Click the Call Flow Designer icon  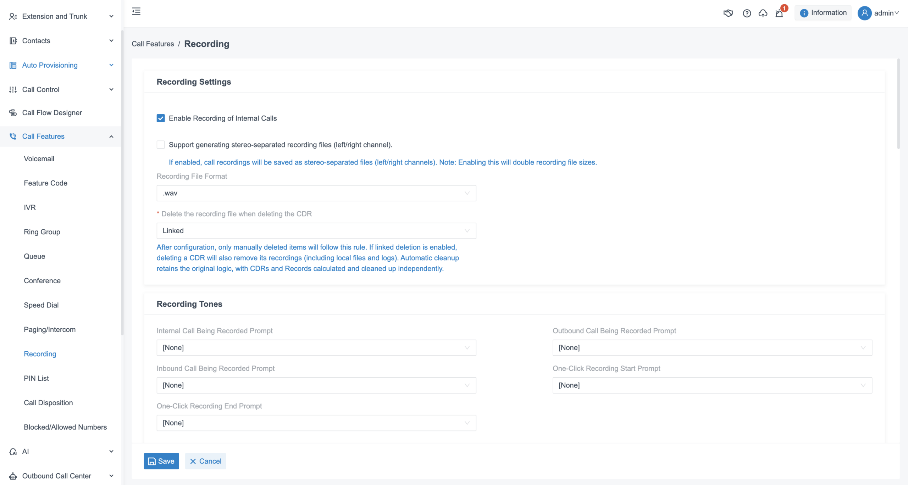coord(13,113)
